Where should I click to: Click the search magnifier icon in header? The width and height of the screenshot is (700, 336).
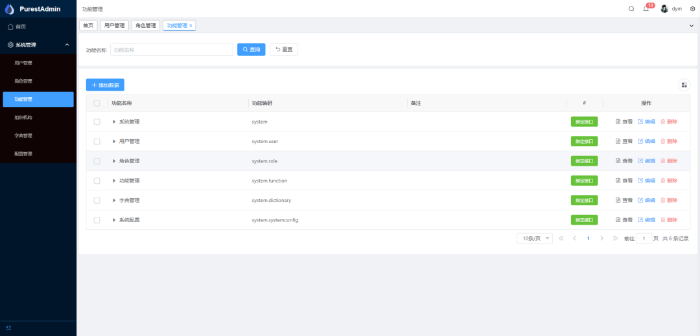631,9
